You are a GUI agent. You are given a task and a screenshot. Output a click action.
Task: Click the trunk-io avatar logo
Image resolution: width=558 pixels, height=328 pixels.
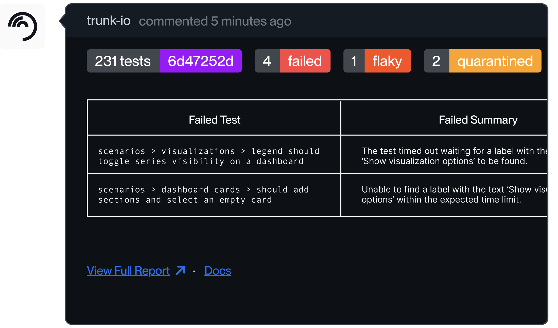23,26
